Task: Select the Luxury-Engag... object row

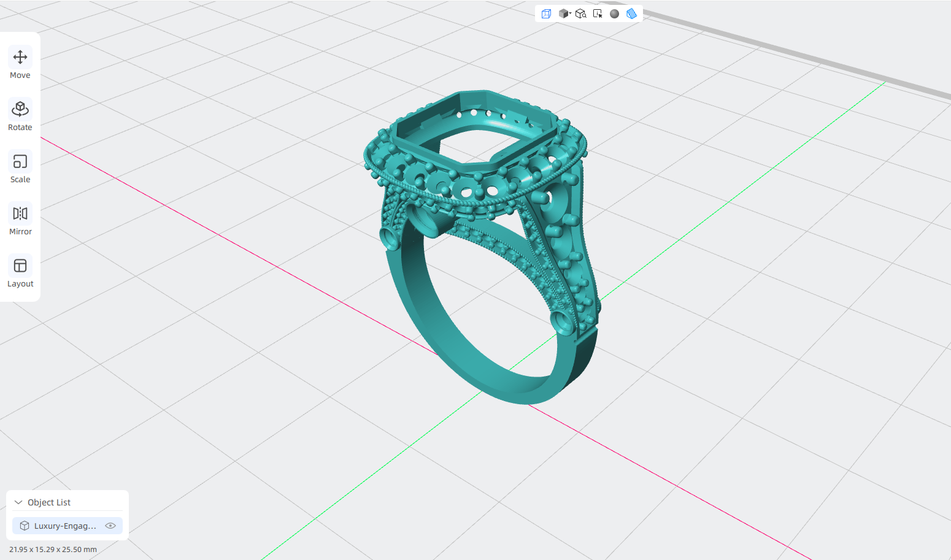Action: tap(67, 526)
